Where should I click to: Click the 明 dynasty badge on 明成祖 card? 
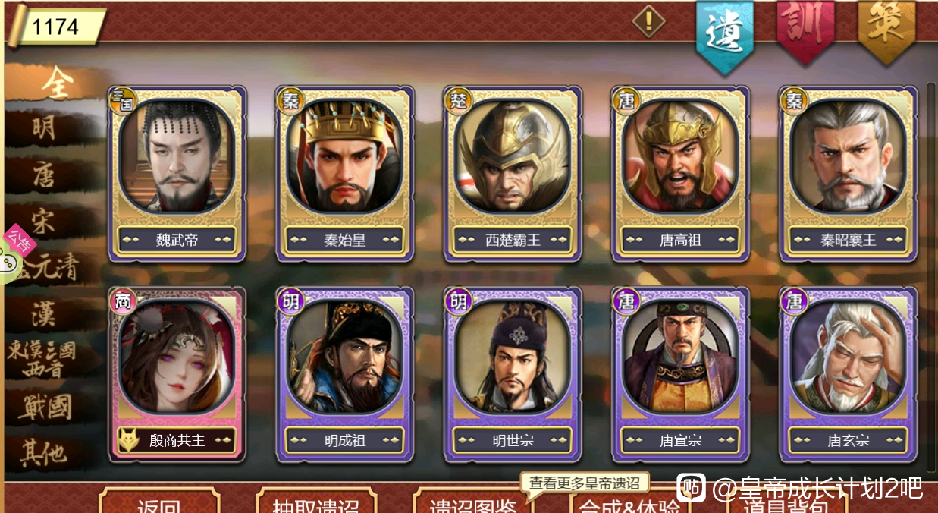[290, 301]
